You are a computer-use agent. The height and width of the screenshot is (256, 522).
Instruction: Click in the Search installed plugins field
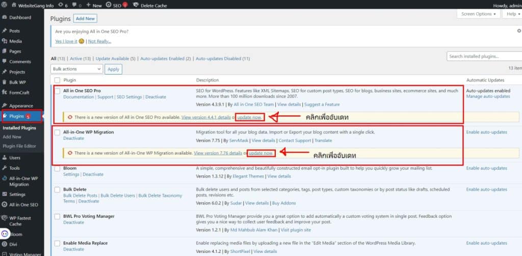pyautogui.click(x=484, y=57)
